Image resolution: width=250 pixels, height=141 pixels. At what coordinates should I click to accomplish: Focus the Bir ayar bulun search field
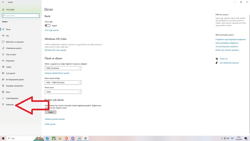[x=21, y=16]
